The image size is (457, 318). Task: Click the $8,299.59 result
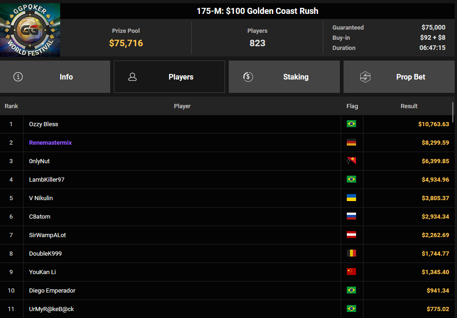pyautogui.click(x=435, y=142)
